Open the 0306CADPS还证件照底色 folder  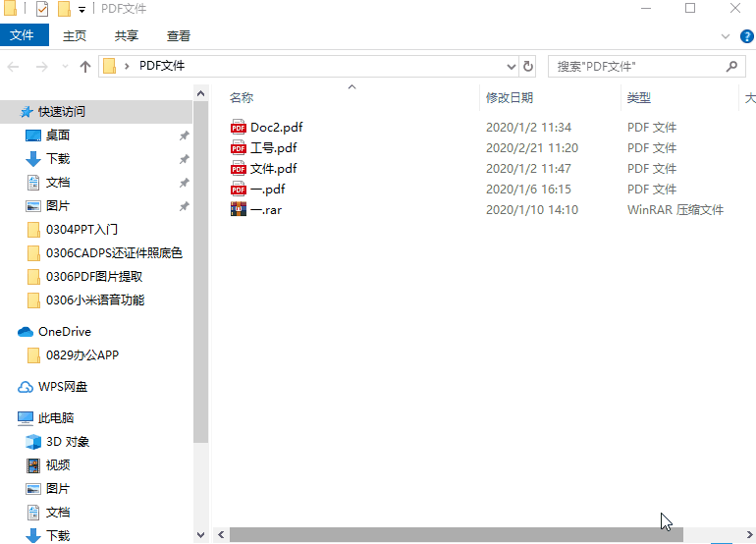pos(114,253)
